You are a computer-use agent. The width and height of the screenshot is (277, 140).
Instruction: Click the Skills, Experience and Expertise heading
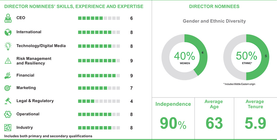click(74, 6)
